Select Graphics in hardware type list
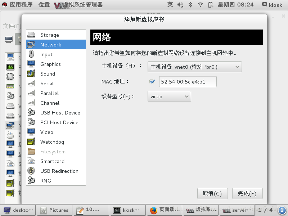The height and width of the screenshot is (216, 288). click(56, 64)
